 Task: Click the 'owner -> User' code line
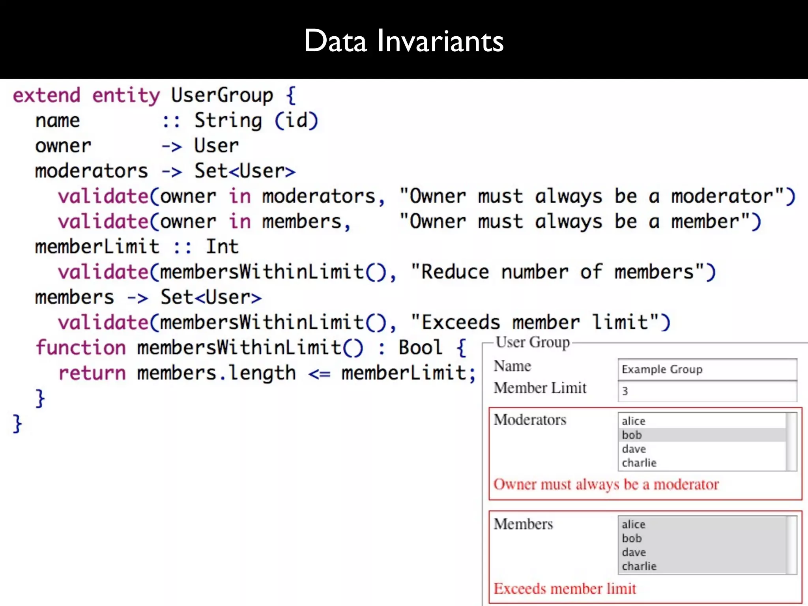coord(137,146)
